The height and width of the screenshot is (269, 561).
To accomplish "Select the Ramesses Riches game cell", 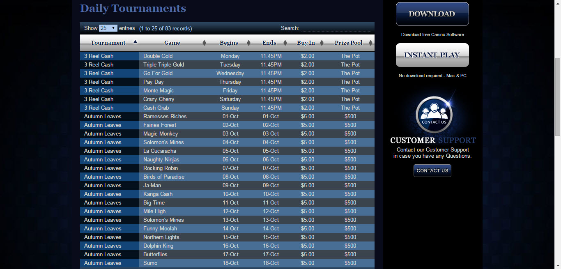I will click(x=174, y=116).
